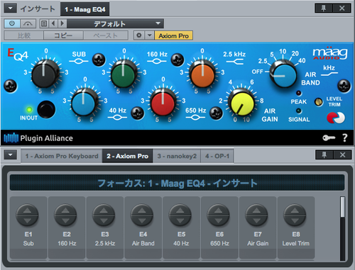Viewport: 355px width, 270px height.
Task: Open the デフォルト preset dropdown
Action: click(115, 23)
